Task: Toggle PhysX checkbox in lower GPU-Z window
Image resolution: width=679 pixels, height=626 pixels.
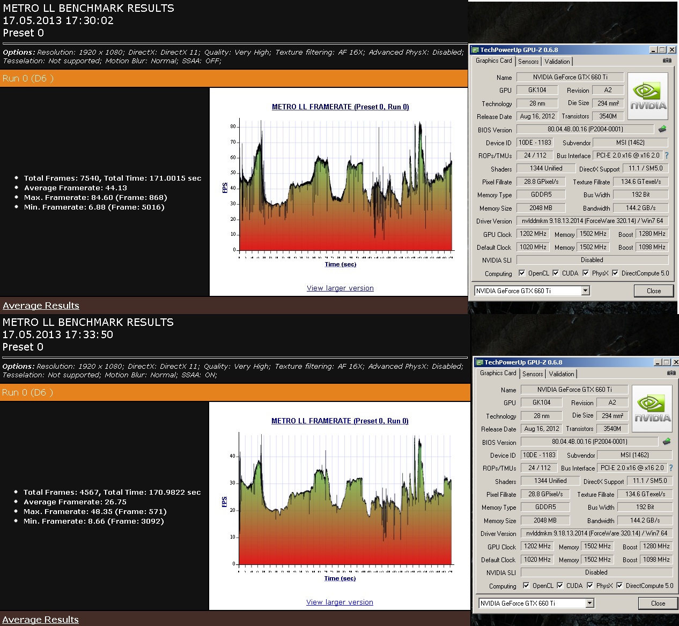Action: pyautogui.click(x=590, y=585)
